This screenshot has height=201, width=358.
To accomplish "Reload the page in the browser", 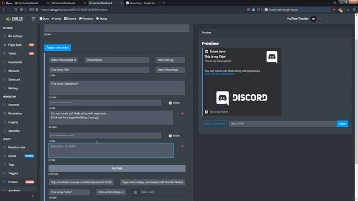I will point(15,10).
